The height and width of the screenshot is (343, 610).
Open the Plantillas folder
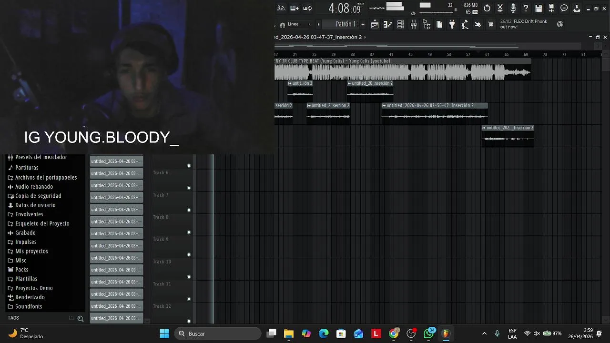[x=22, y=279]
